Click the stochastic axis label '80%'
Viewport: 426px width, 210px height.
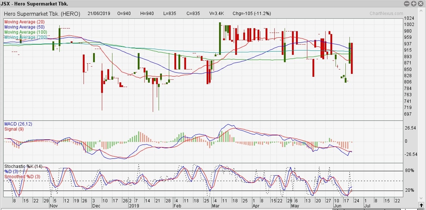click(410, 170)
